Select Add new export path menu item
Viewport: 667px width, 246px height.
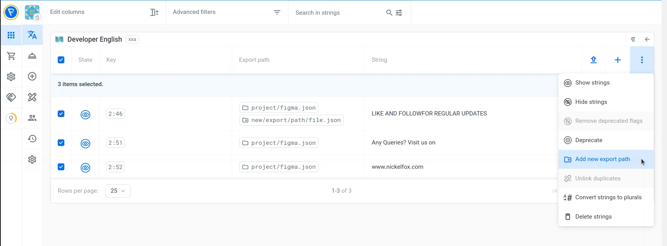pos(602,159)
